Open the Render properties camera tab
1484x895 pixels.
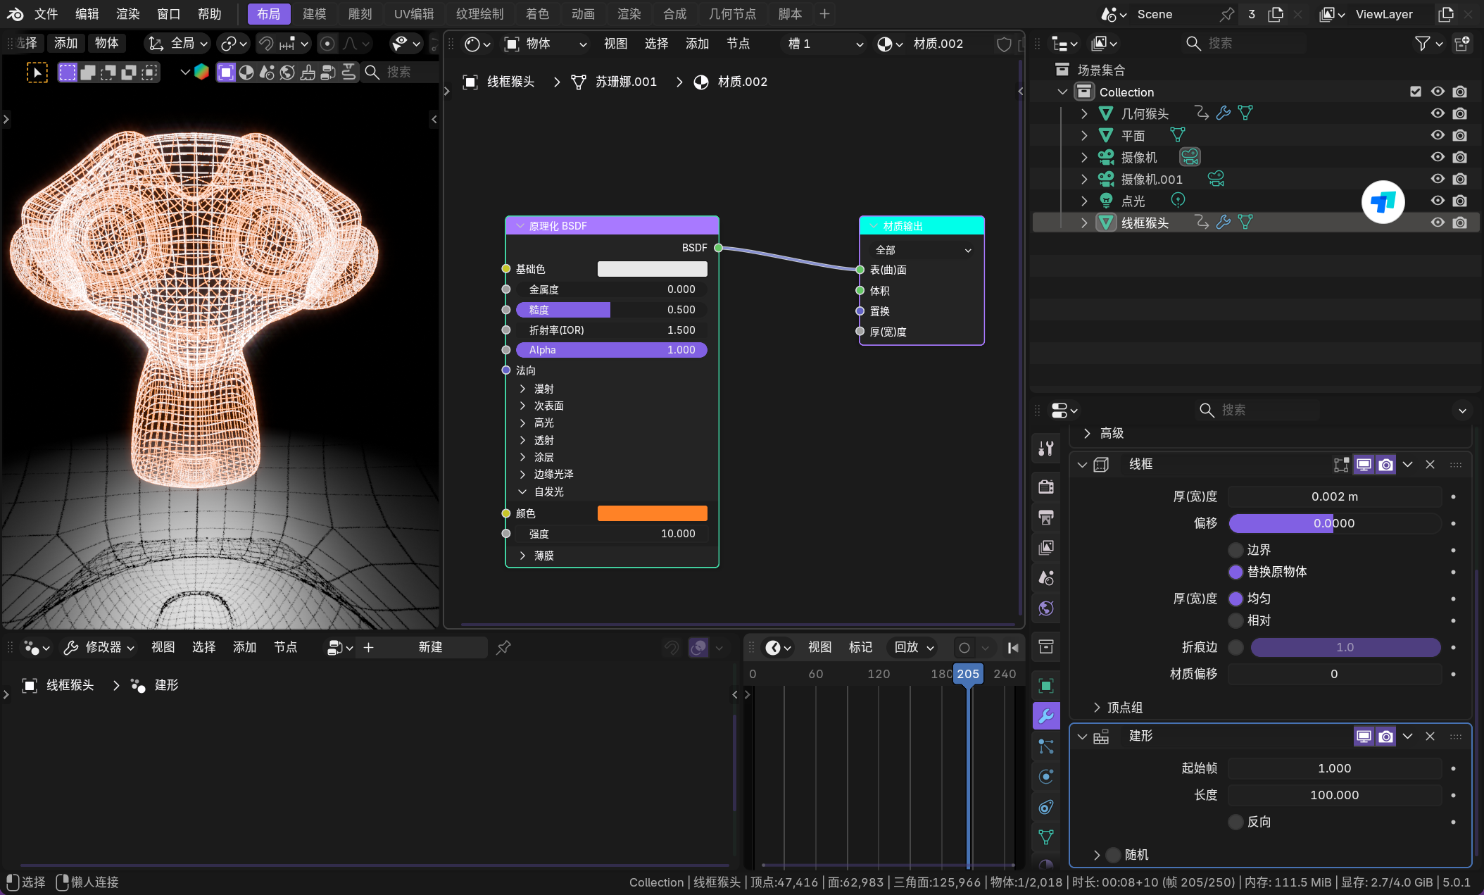point(1046,487)
